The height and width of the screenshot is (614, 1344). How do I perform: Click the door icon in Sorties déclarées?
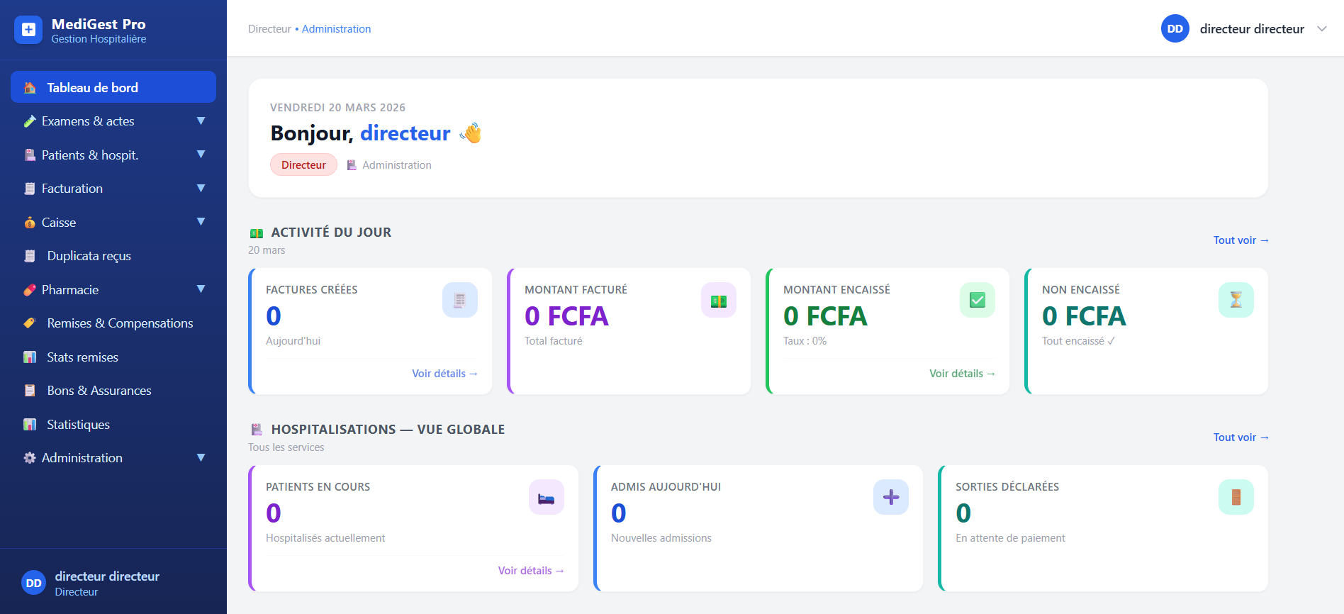click(x=1236, y=498)
